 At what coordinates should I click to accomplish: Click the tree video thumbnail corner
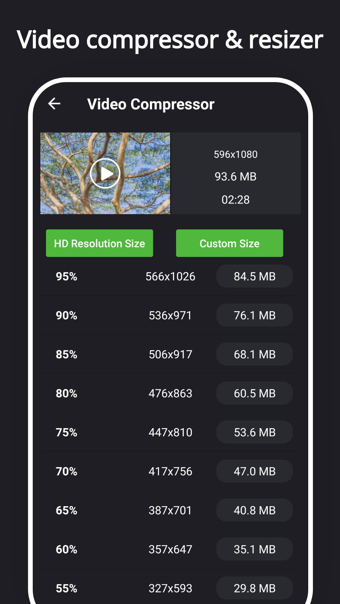tap(50, 142)
